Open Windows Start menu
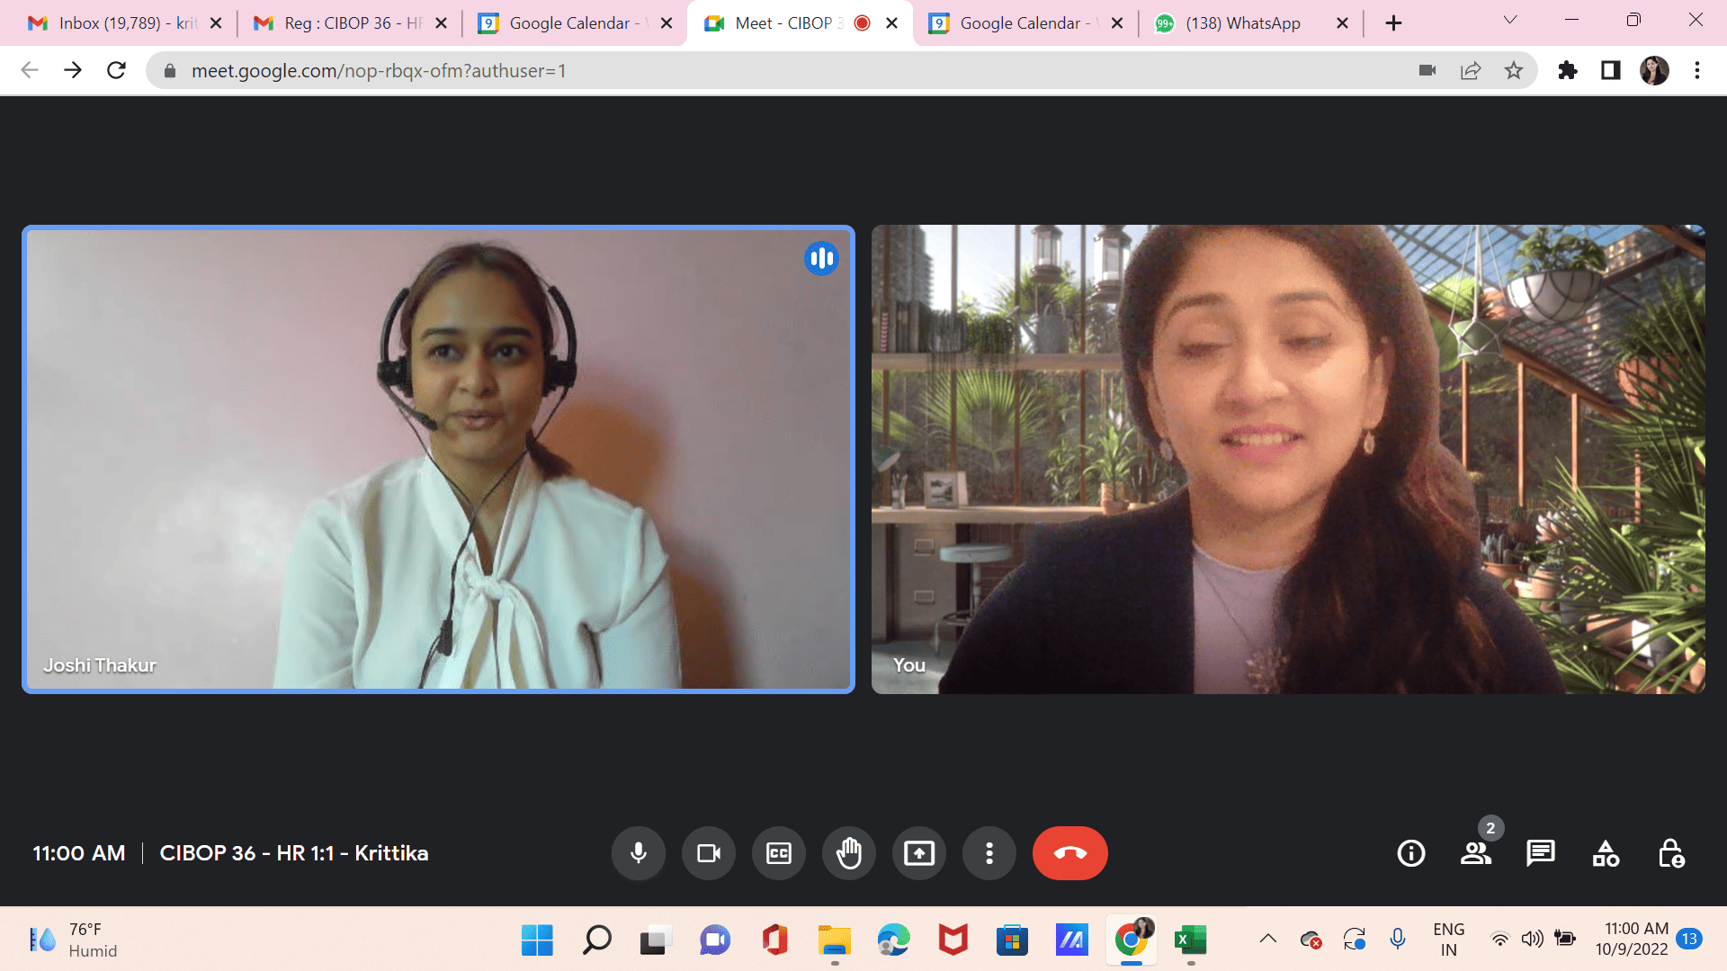Viewport: 1727px width, 971px height. tap(537, 940)
